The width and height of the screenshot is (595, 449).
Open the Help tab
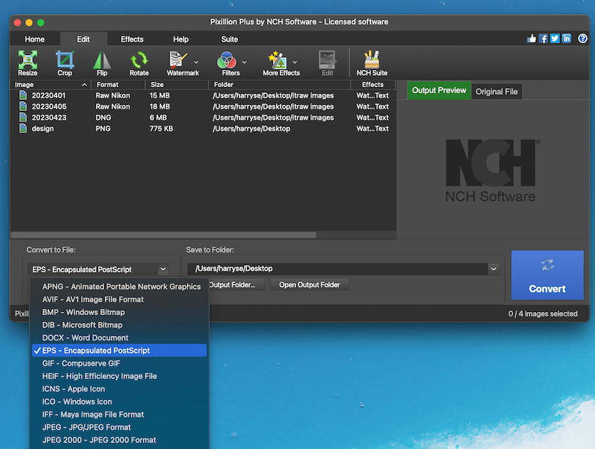point(181,39)
